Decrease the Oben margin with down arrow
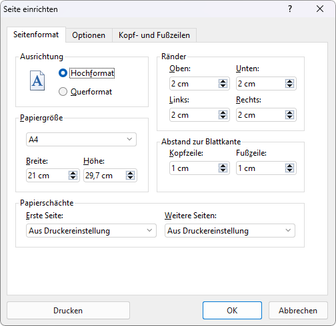 (223, 86)
